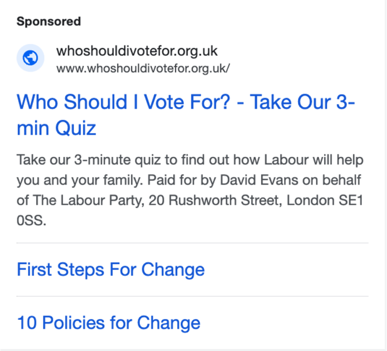Click 'London SE1' in the ad description

click(325, 200)
